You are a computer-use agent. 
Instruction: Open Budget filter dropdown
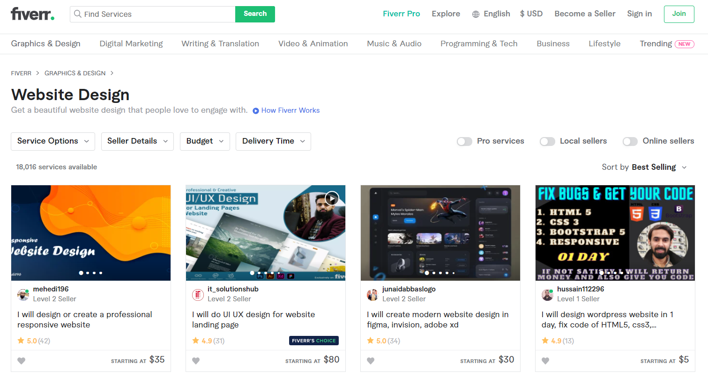(x=205, y=141)
